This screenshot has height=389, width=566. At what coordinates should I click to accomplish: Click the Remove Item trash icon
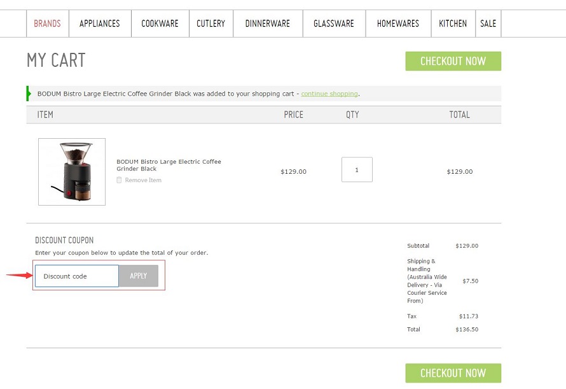tap(119, 180)
